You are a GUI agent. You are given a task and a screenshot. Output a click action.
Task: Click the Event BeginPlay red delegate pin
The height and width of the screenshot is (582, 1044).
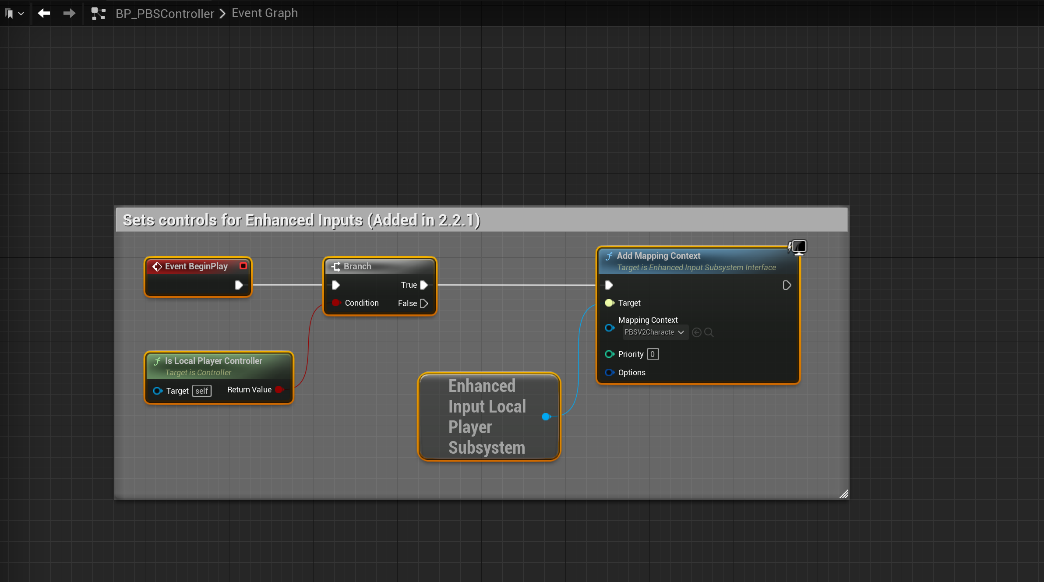pos(243,266)
